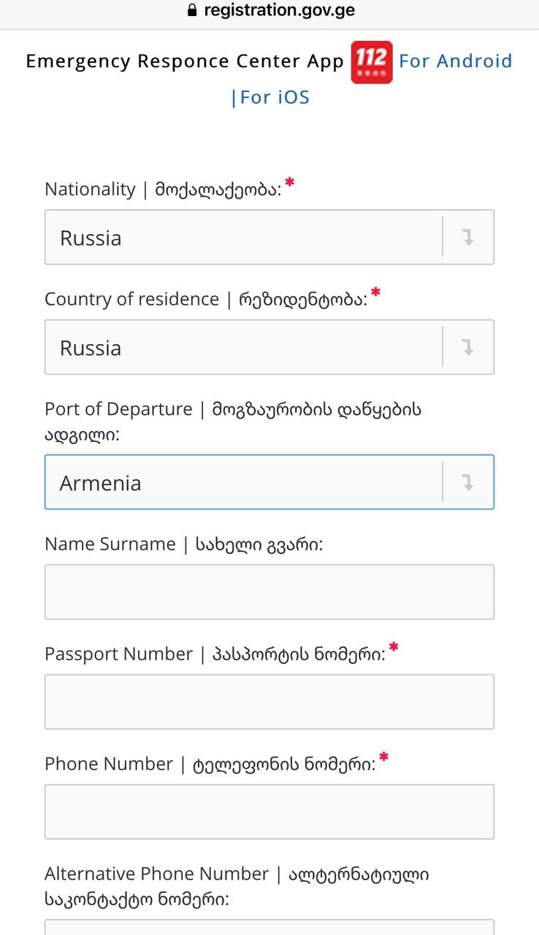The width and height of the screenshot is (539, 935).
Task: Click the Port of Departure arrow icon
Action: (x=468, y=482)
